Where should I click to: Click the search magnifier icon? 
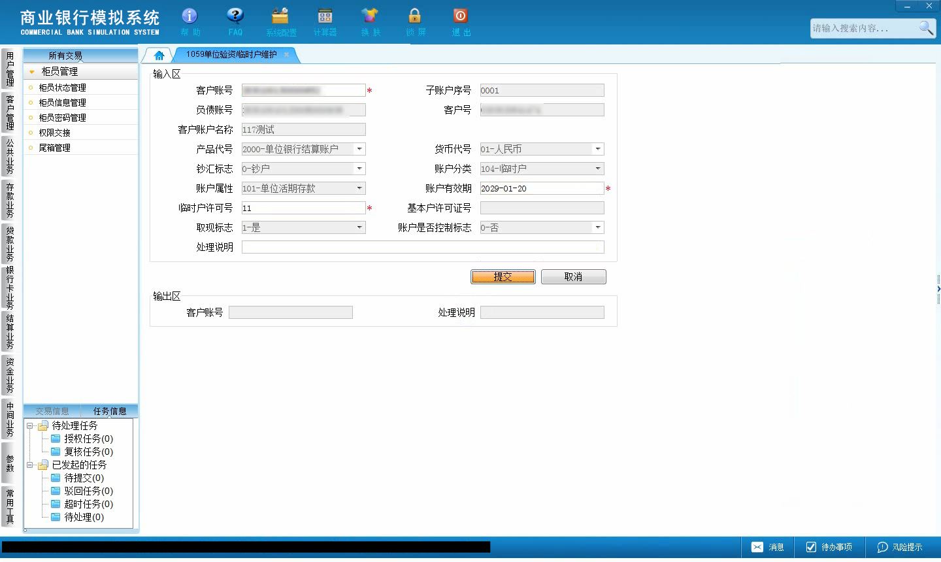pyautogui.click(x=926, y=27)
